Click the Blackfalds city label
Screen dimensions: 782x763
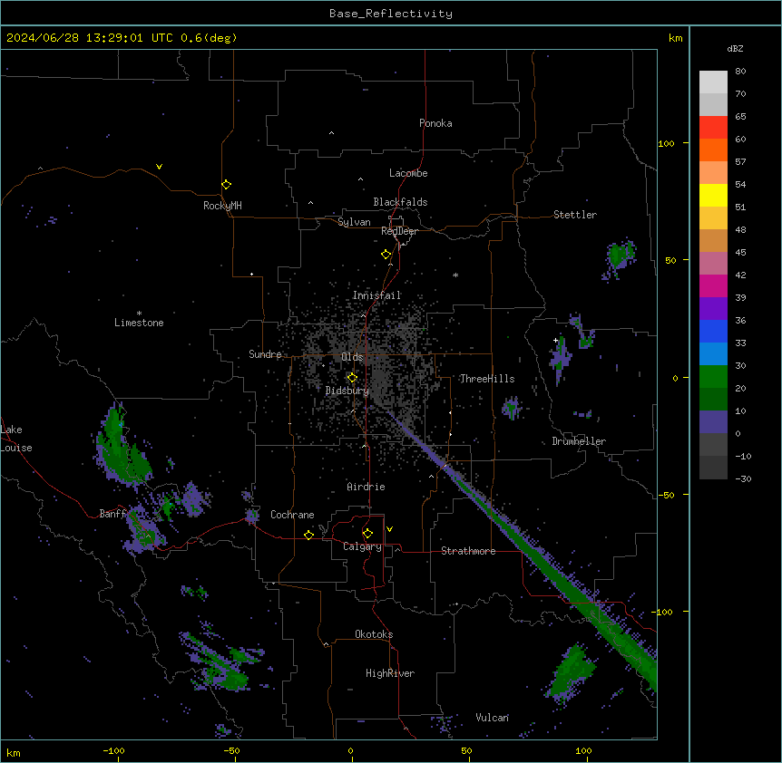(400, 202)
